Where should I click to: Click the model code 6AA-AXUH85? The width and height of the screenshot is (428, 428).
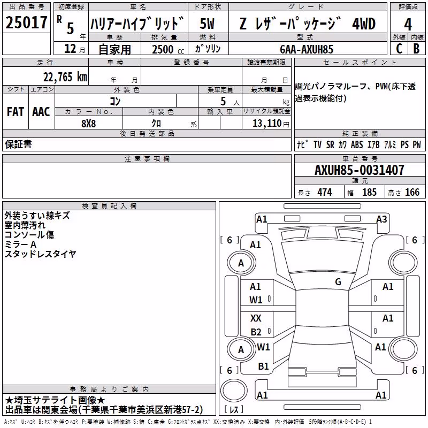307,49
